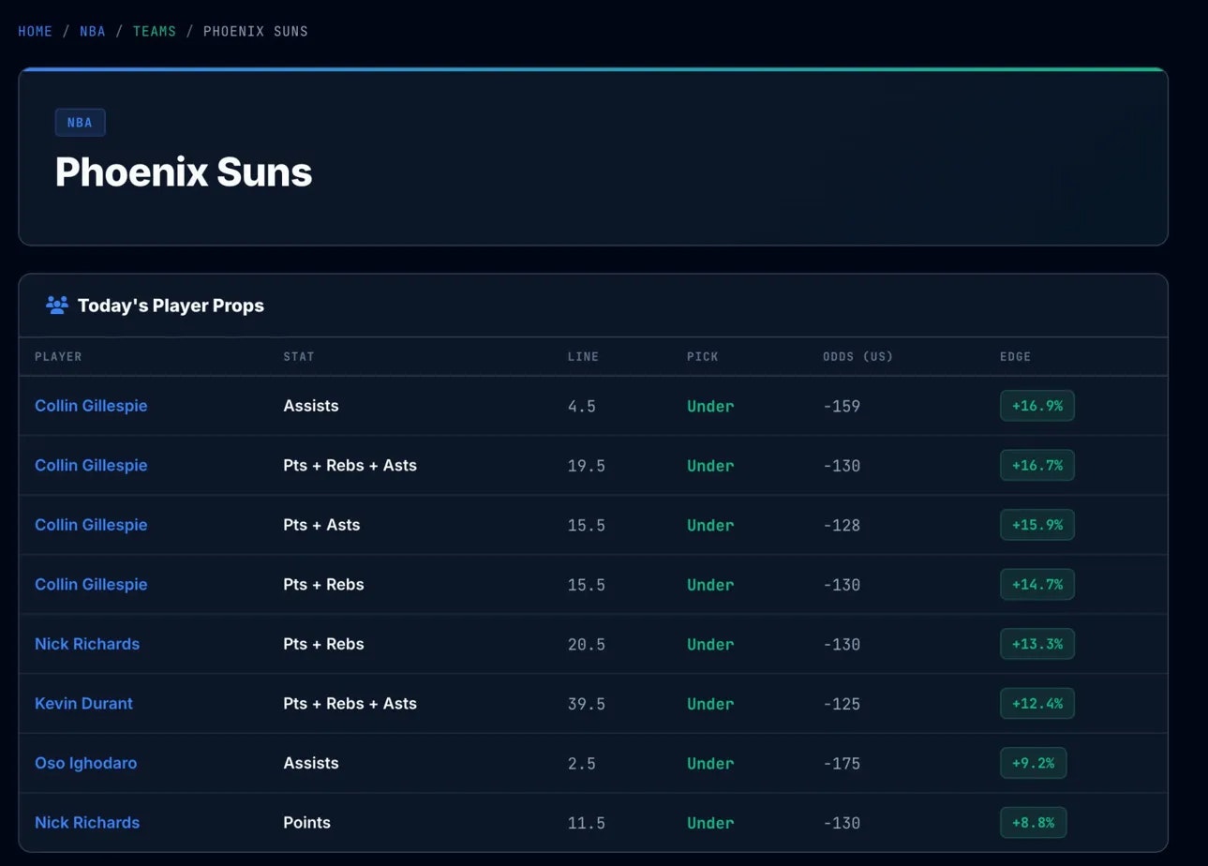Click the 2.5 line value
This screenshot has width=1208, height=866.
click(582, 764)
